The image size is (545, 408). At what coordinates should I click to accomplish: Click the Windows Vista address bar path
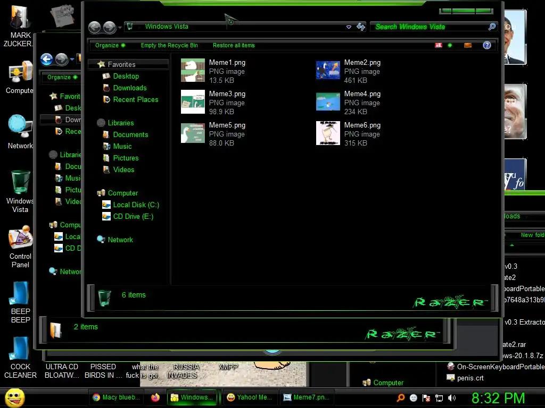tap(167, 27)
